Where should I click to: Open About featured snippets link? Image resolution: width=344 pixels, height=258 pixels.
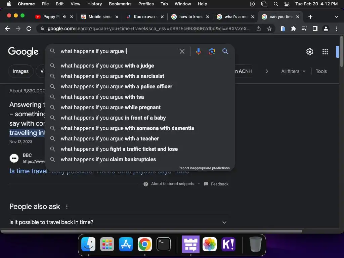point(169,184)
